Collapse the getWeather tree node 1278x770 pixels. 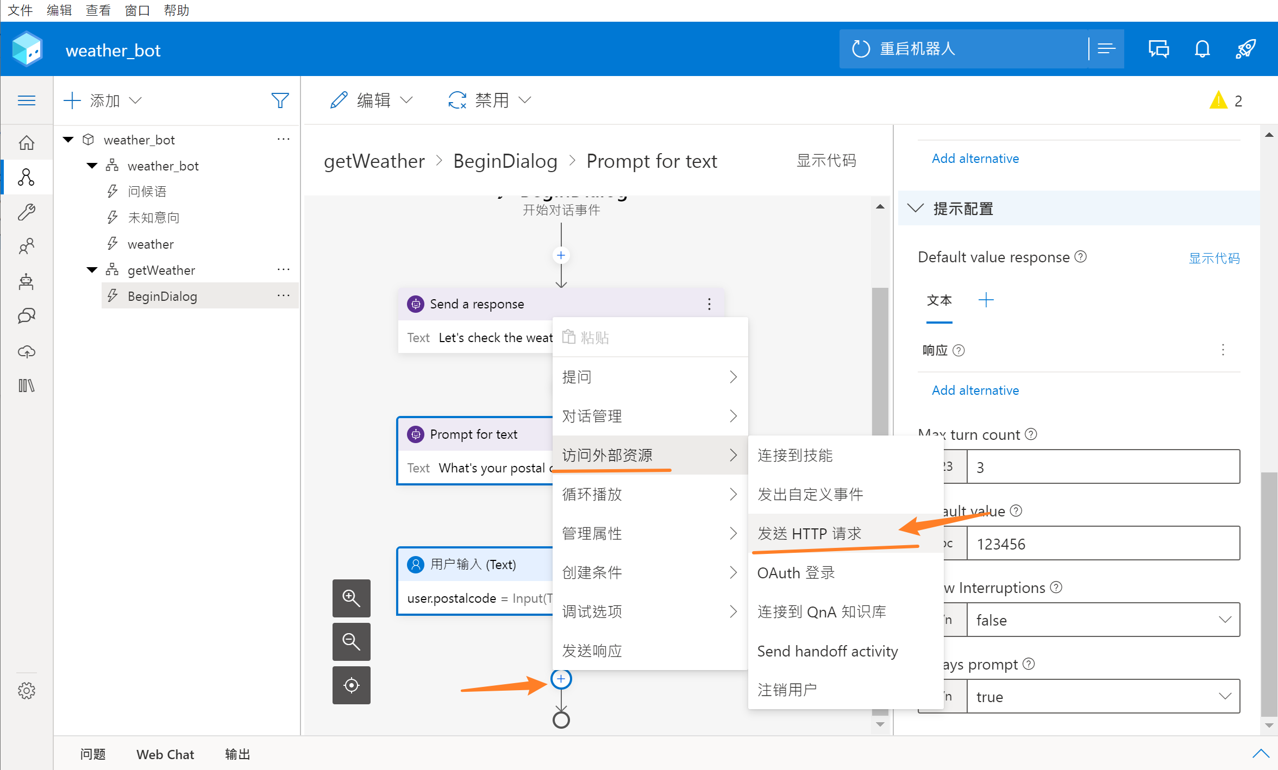point(92,270)
